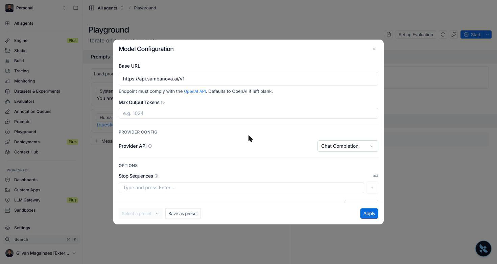This screenshot has height=264, width=497.
Task: Click Save as preset
Action: coord(183,214)
